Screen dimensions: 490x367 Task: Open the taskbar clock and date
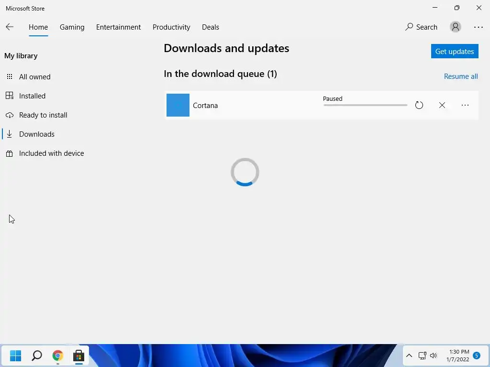click(x=458, y=356)
